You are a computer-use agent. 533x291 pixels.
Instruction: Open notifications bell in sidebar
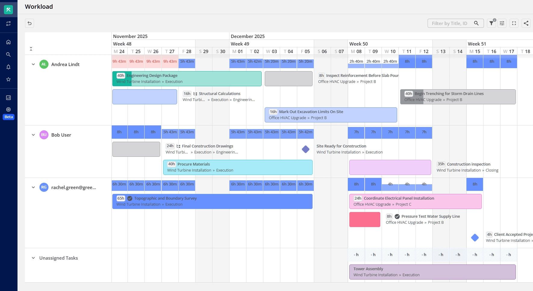coord(8,67)
